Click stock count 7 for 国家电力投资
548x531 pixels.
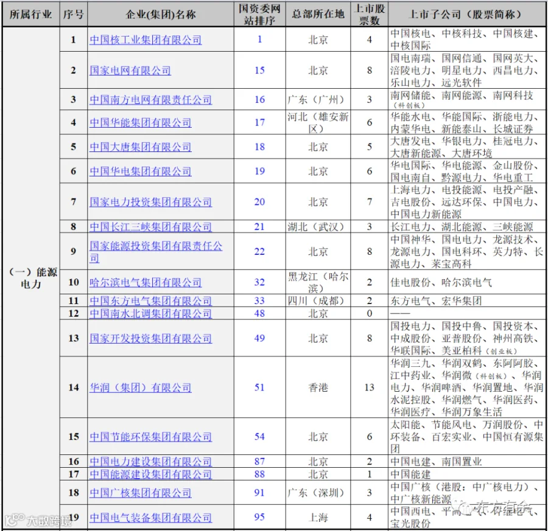pos(370,202)
